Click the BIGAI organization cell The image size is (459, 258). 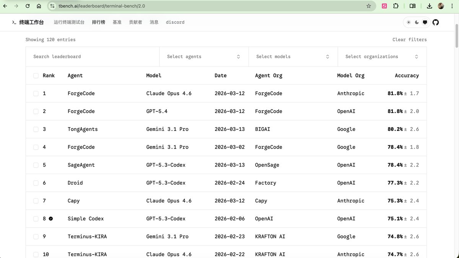click(262, 129)
